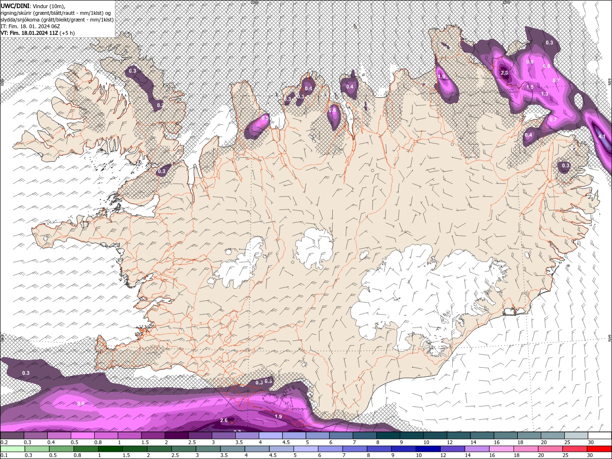Image resolution: width=612 pixels, height=459 pixels.
Task: Click the 4.1 snowfall value off the east coast
Action: [602, 137]
